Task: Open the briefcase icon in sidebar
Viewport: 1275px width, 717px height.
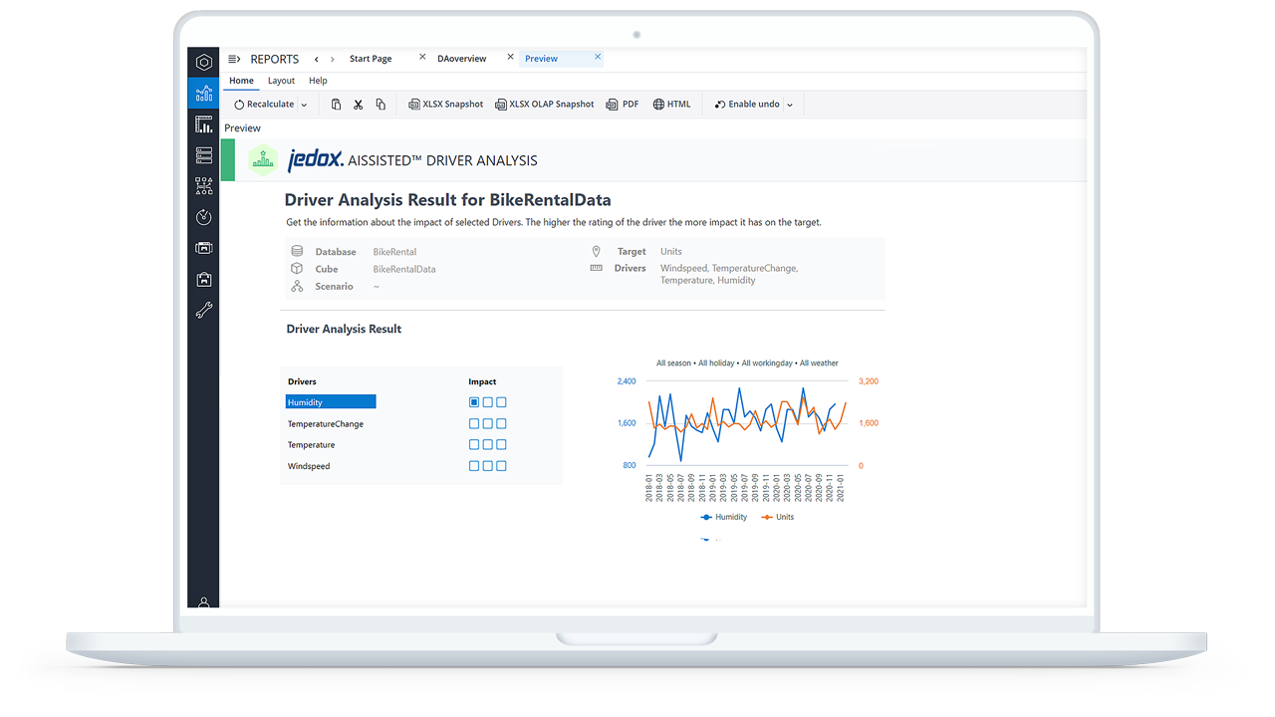Action: (x=204, y=279)
